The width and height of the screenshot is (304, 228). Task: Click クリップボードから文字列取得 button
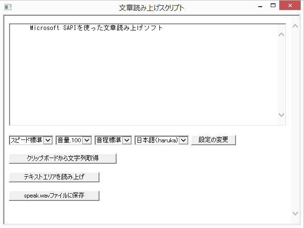pyautogui.click(x=63, y=159)
